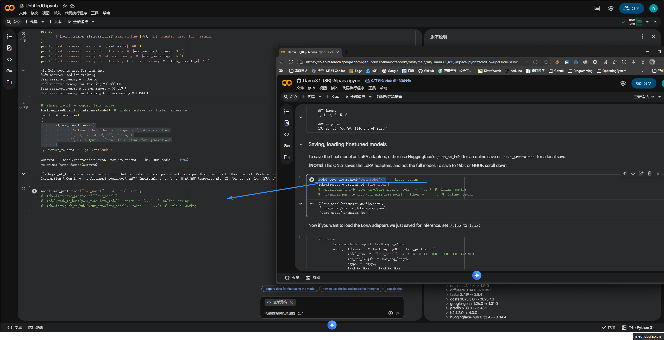Run the save_pretrained cell in Untitled0 notebook
The image size is (664, 340).
(34, 191)
